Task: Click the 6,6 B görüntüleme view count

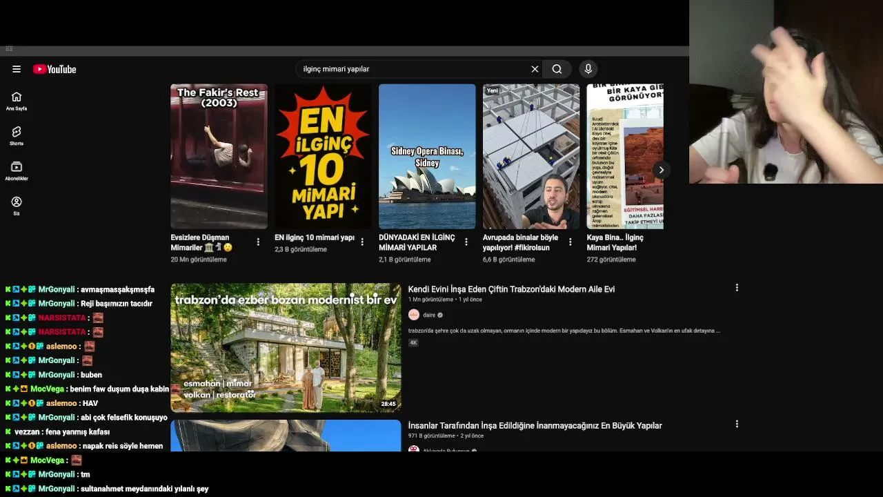Action: (508, 260)
